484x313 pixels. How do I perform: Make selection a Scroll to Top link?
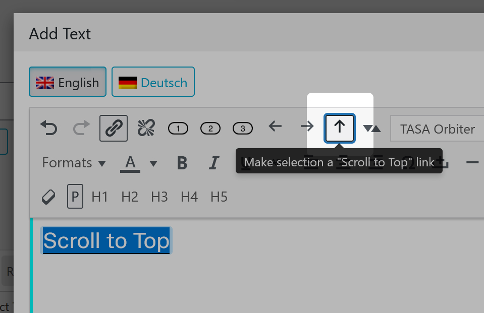point(339,128)
